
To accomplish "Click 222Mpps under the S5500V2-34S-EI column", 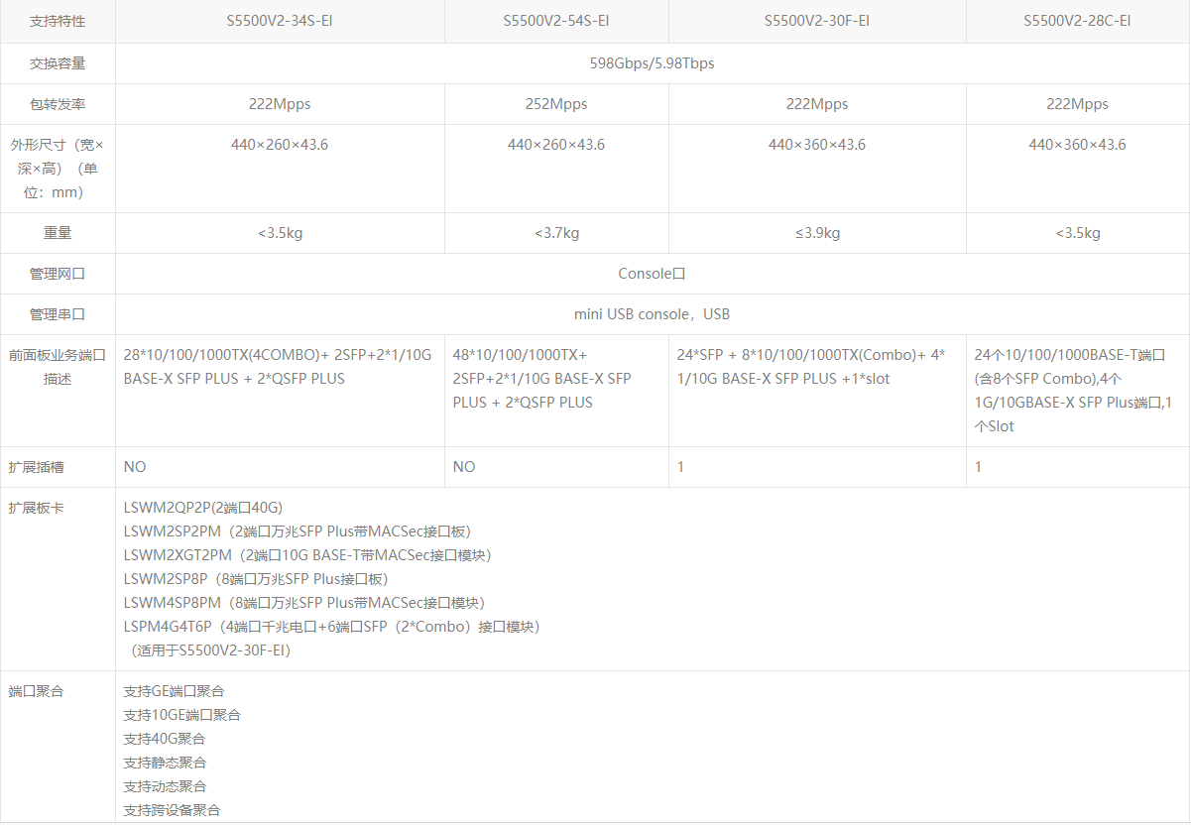I will coord(280,104).
